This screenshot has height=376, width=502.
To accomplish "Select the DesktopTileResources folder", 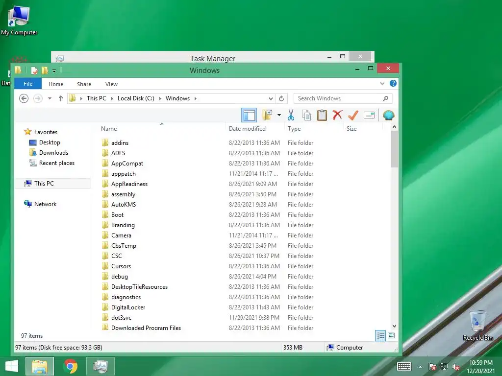I will 139,287.
